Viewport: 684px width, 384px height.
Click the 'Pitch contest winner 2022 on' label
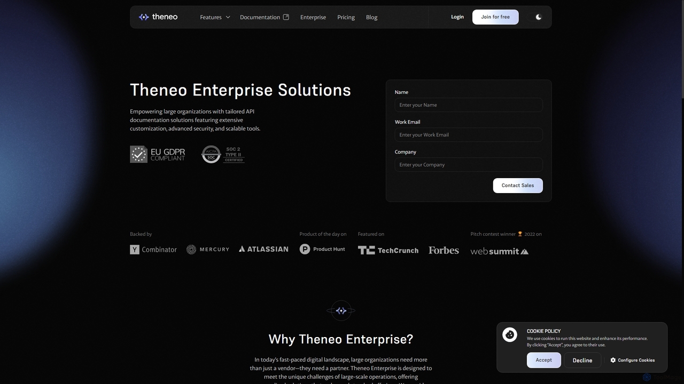tap(506, 234)
